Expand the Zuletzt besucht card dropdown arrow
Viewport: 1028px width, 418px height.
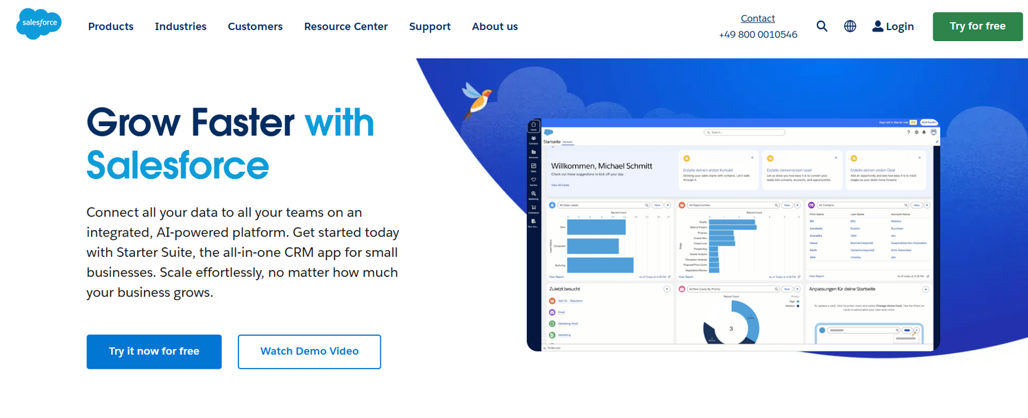[667, 289]
